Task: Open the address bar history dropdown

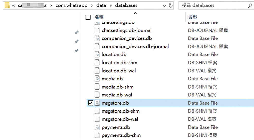Action: pos(164,6)
